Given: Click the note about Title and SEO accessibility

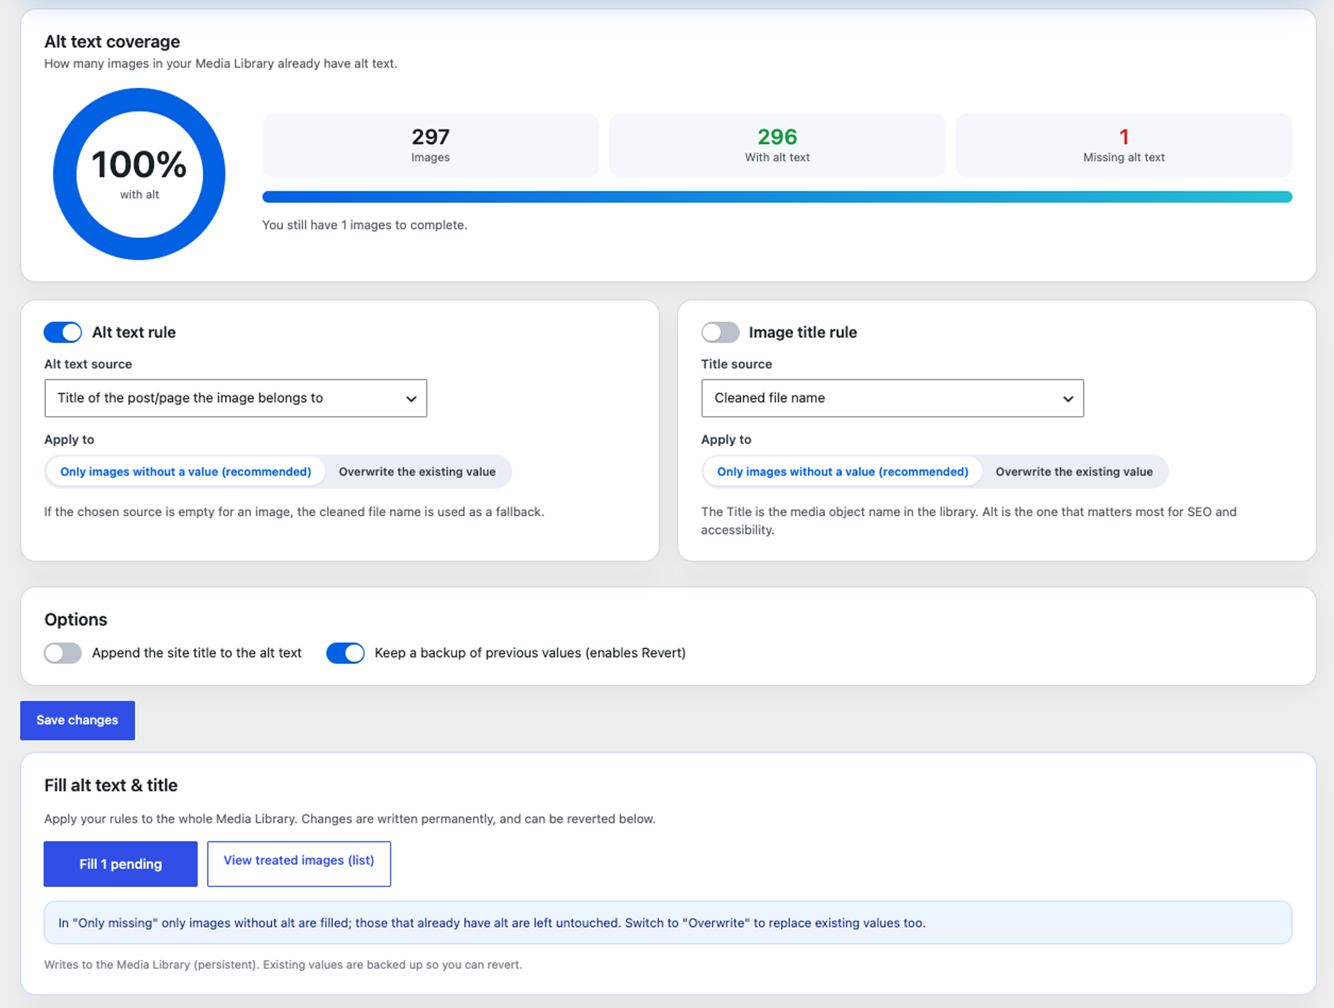Looking at the screenshot, I should (969, 520).
